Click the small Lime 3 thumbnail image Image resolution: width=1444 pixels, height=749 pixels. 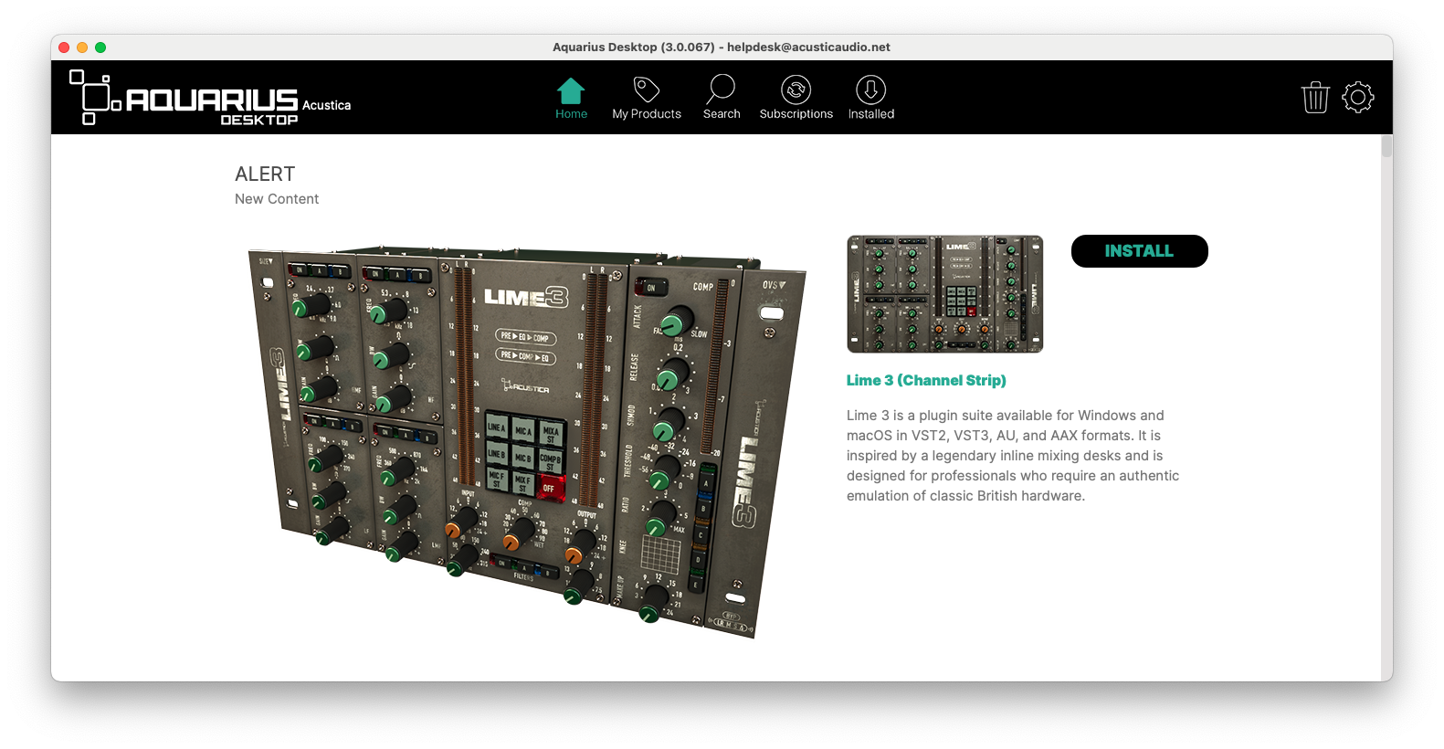point(944,294)
